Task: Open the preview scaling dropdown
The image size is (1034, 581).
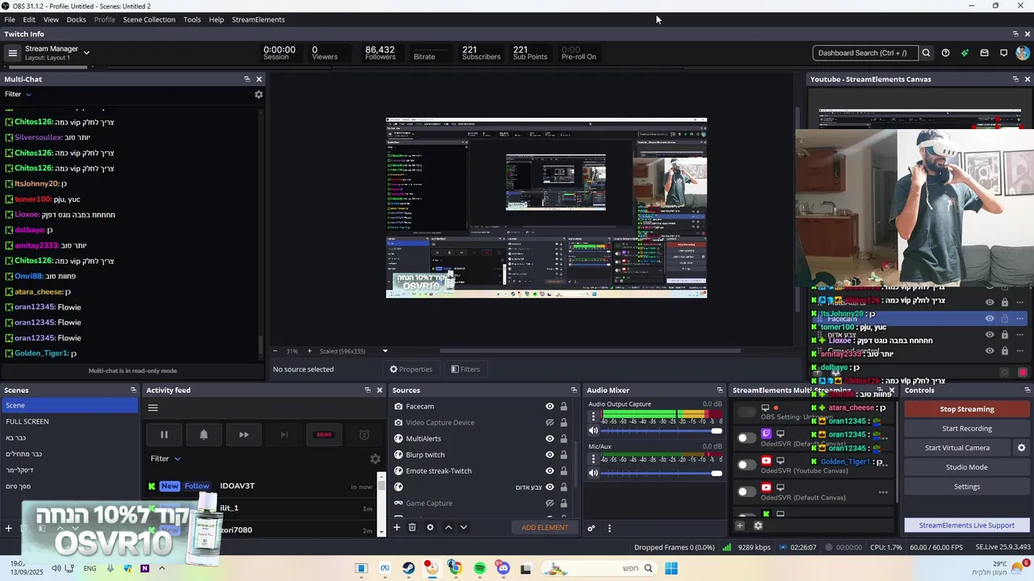Action: pos(385,351)
